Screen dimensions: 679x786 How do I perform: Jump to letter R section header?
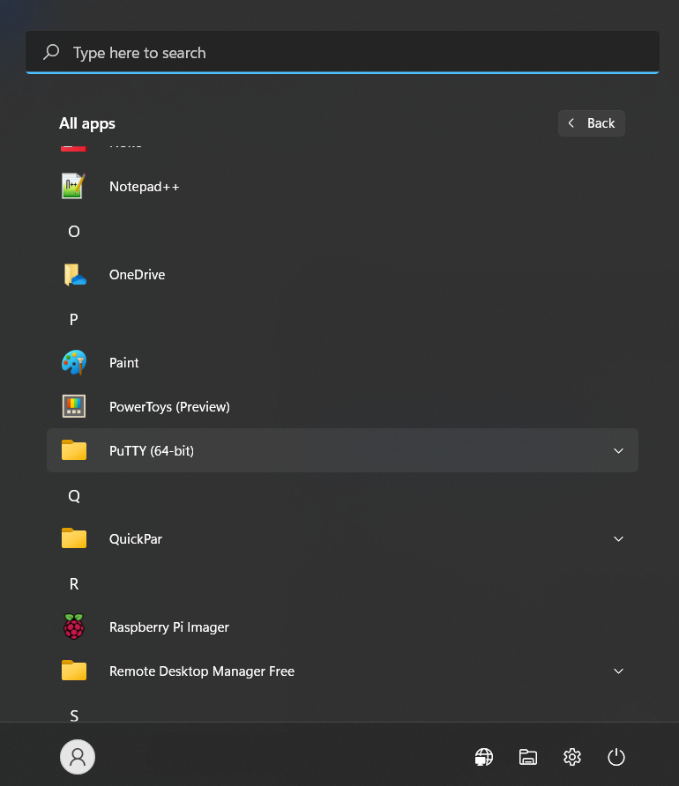click(74, 584)
